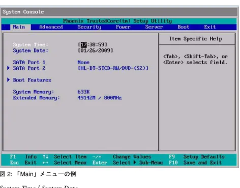Select the System Date value 01/26/2009
Screen dimensions: 240x188
click(96, 50)
